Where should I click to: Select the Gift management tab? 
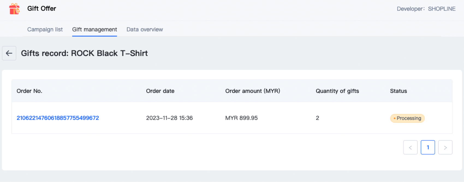[x=94, y=29]
